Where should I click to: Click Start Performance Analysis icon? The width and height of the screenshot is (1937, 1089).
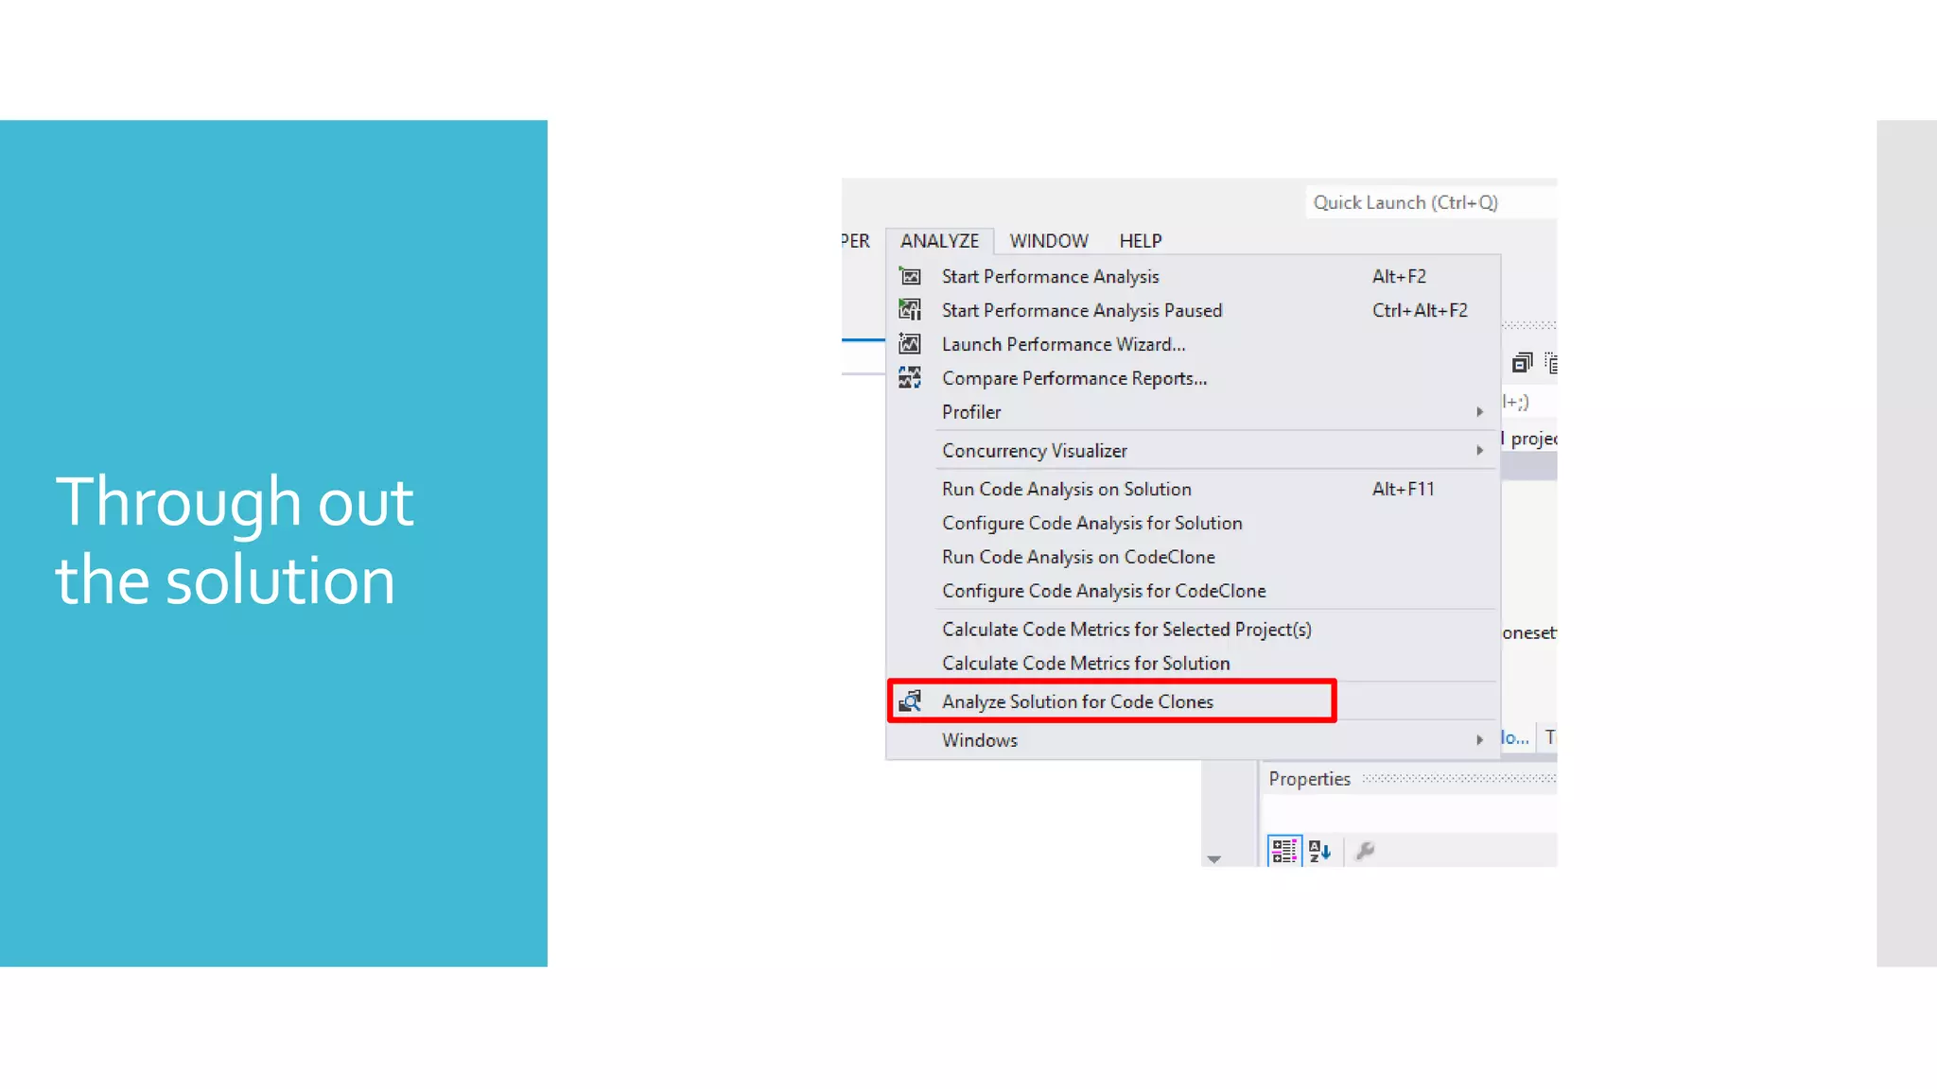click(910, 276)
